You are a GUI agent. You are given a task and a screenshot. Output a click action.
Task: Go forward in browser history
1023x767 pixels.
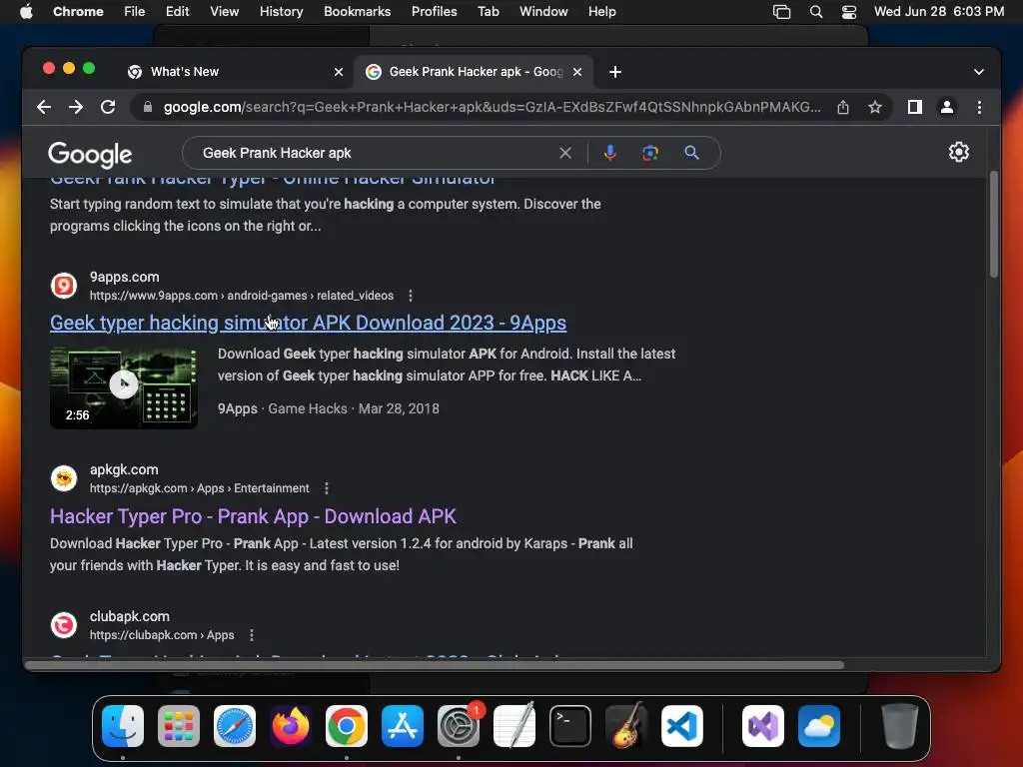point(76,107)
